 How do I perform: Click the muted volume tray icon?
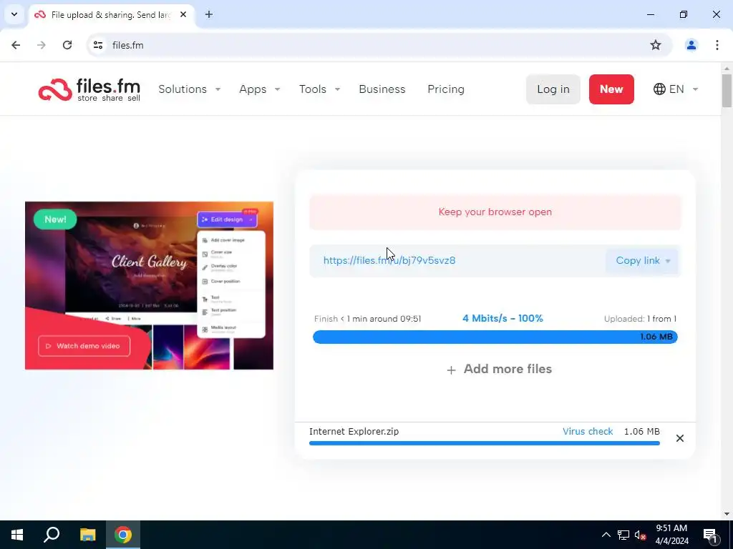click(x=640, y=535)
